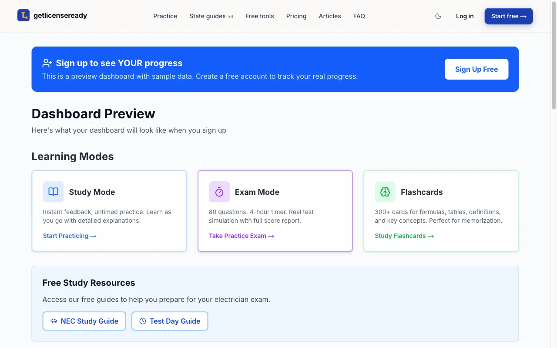
Task: Click the Exam Mode stopwatch icon
Action: click(x=219, y=192)
